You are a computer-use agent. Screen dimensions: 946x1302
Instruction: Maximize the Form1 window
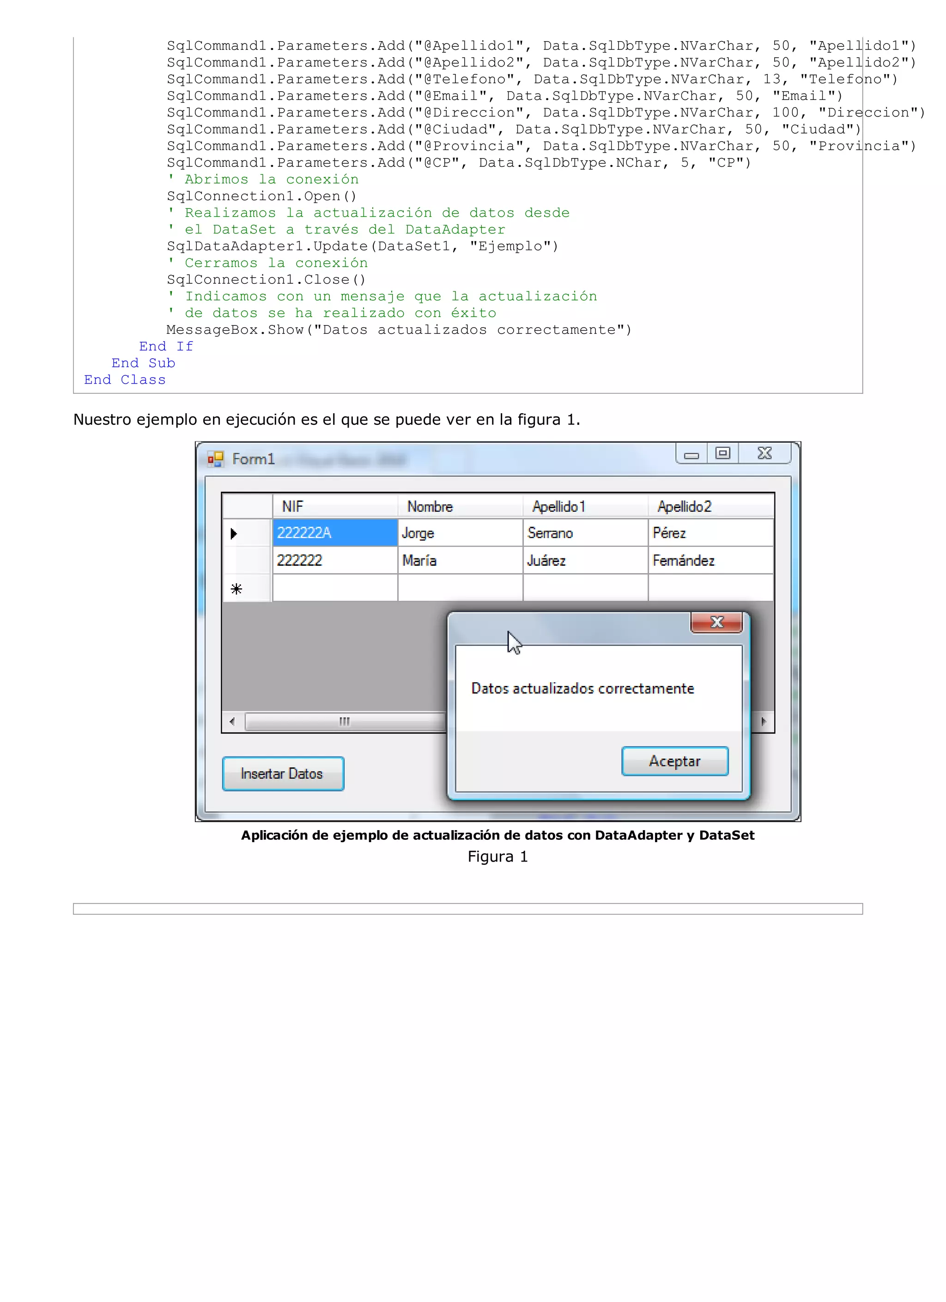tap(723, 453)
